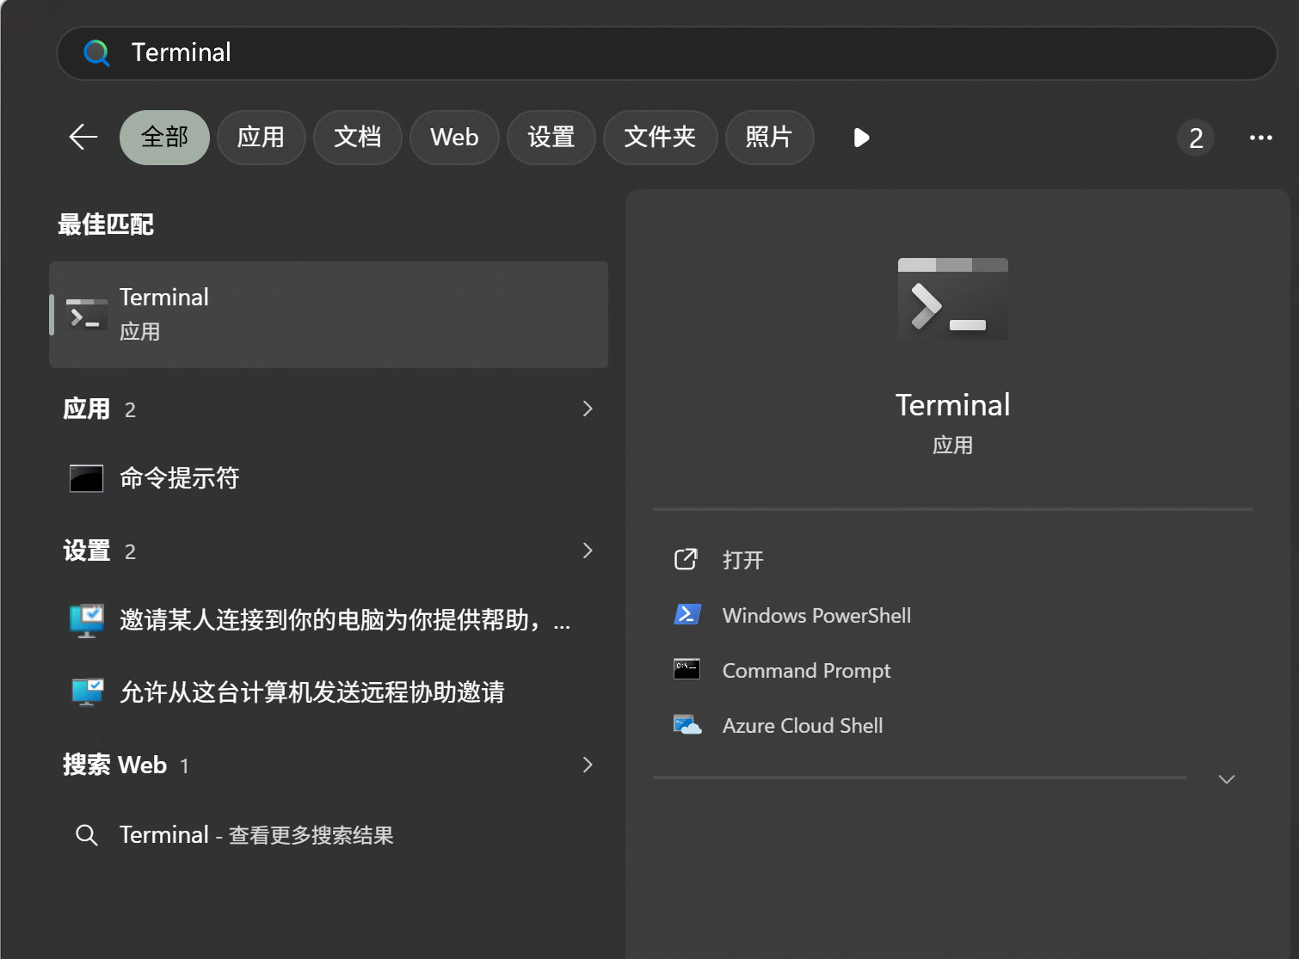Screen dimensions: 1299x959
Task: Click the monitor icon beside 邀请某人连接
Action: coord(87,620)
